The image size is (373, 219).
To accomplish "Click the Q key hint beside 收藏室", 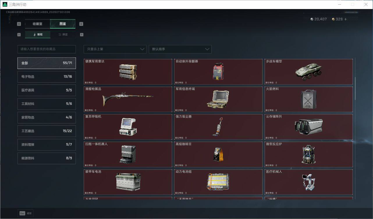I will (x=19, y=24).
